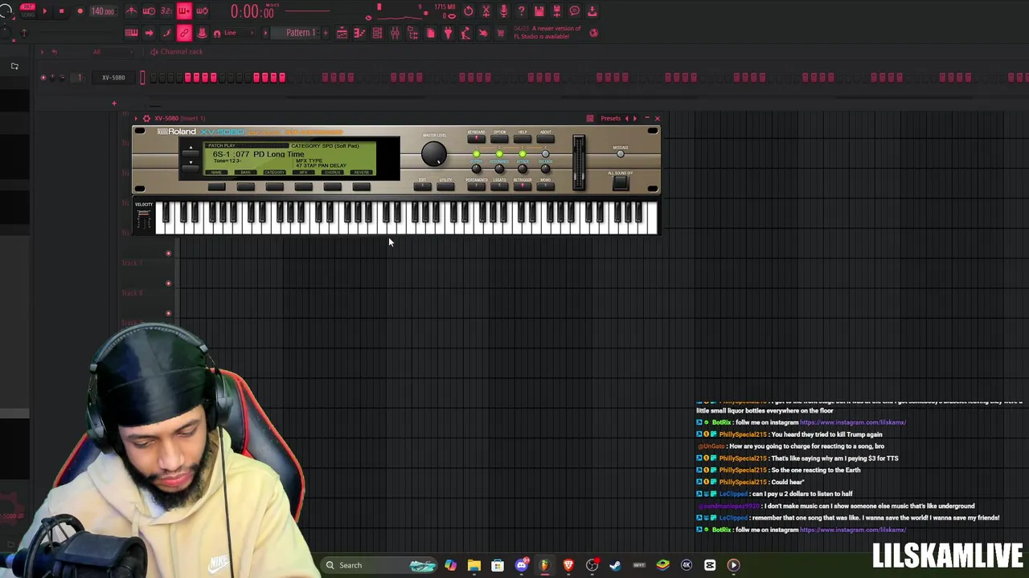Toggle the highlighted link/snap chain icon
The image size is (1029, 578).
click(x=184, y=33)
